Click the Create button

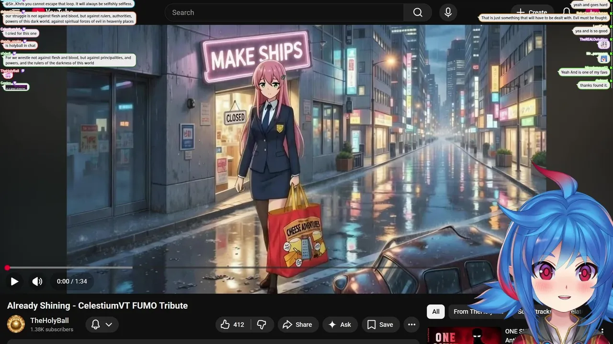pyautogui.click(x=532, y=12)
